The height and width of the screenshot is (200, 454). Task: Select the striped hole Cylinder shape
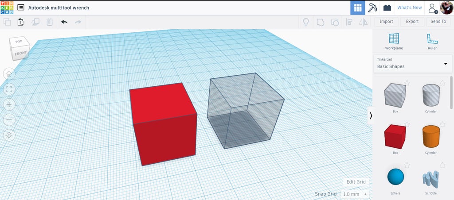pos(431,96)
